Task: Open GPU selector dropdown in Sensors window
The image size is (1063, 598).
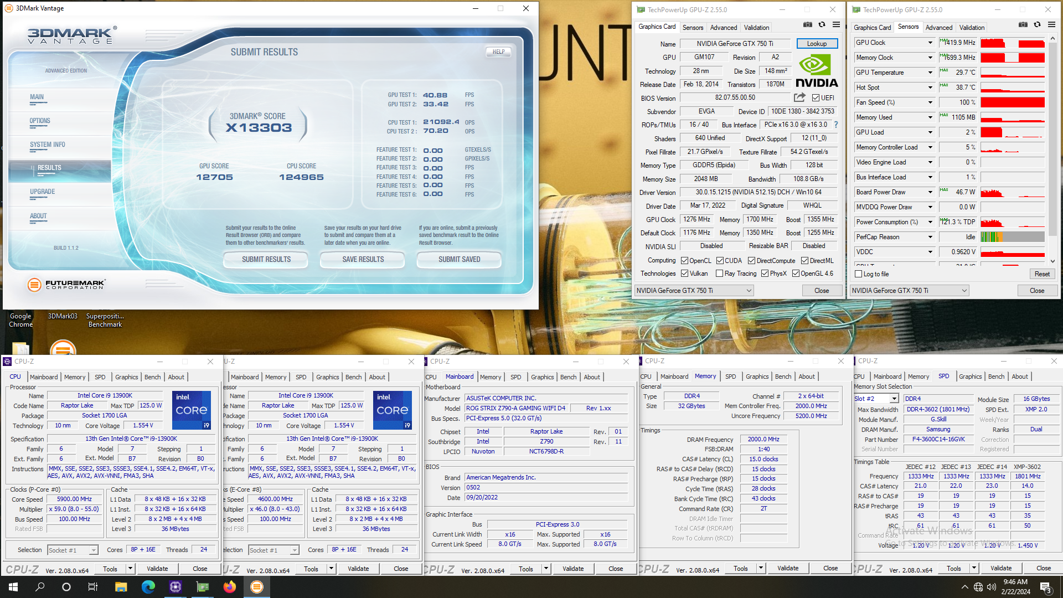Action: pyautogui.click(x=910, y=291)
